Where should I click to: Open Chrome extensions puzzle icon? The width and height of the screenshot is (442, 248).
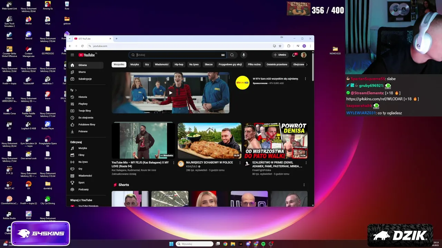tap(289, 46)
